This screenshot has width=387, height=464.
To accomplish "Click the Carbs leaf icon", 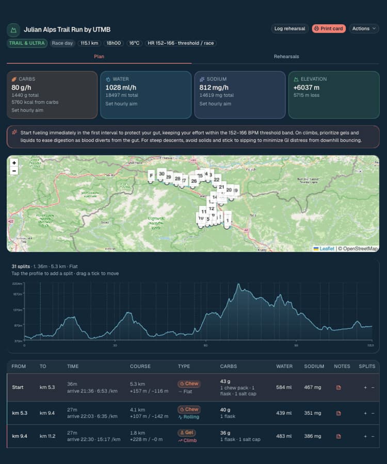I will pyautogui.click(x=14, y=79).
